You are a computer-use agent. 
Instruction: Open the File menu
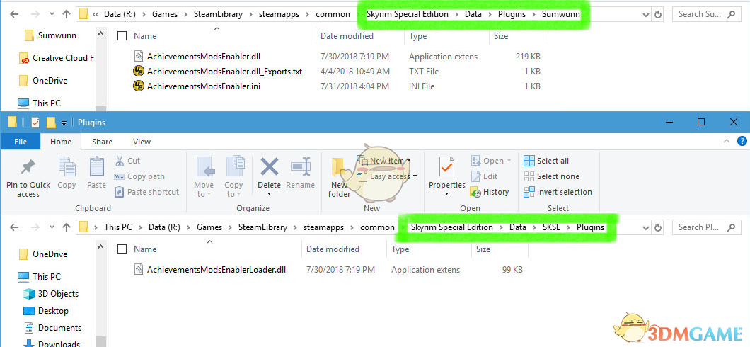(20, 141)
